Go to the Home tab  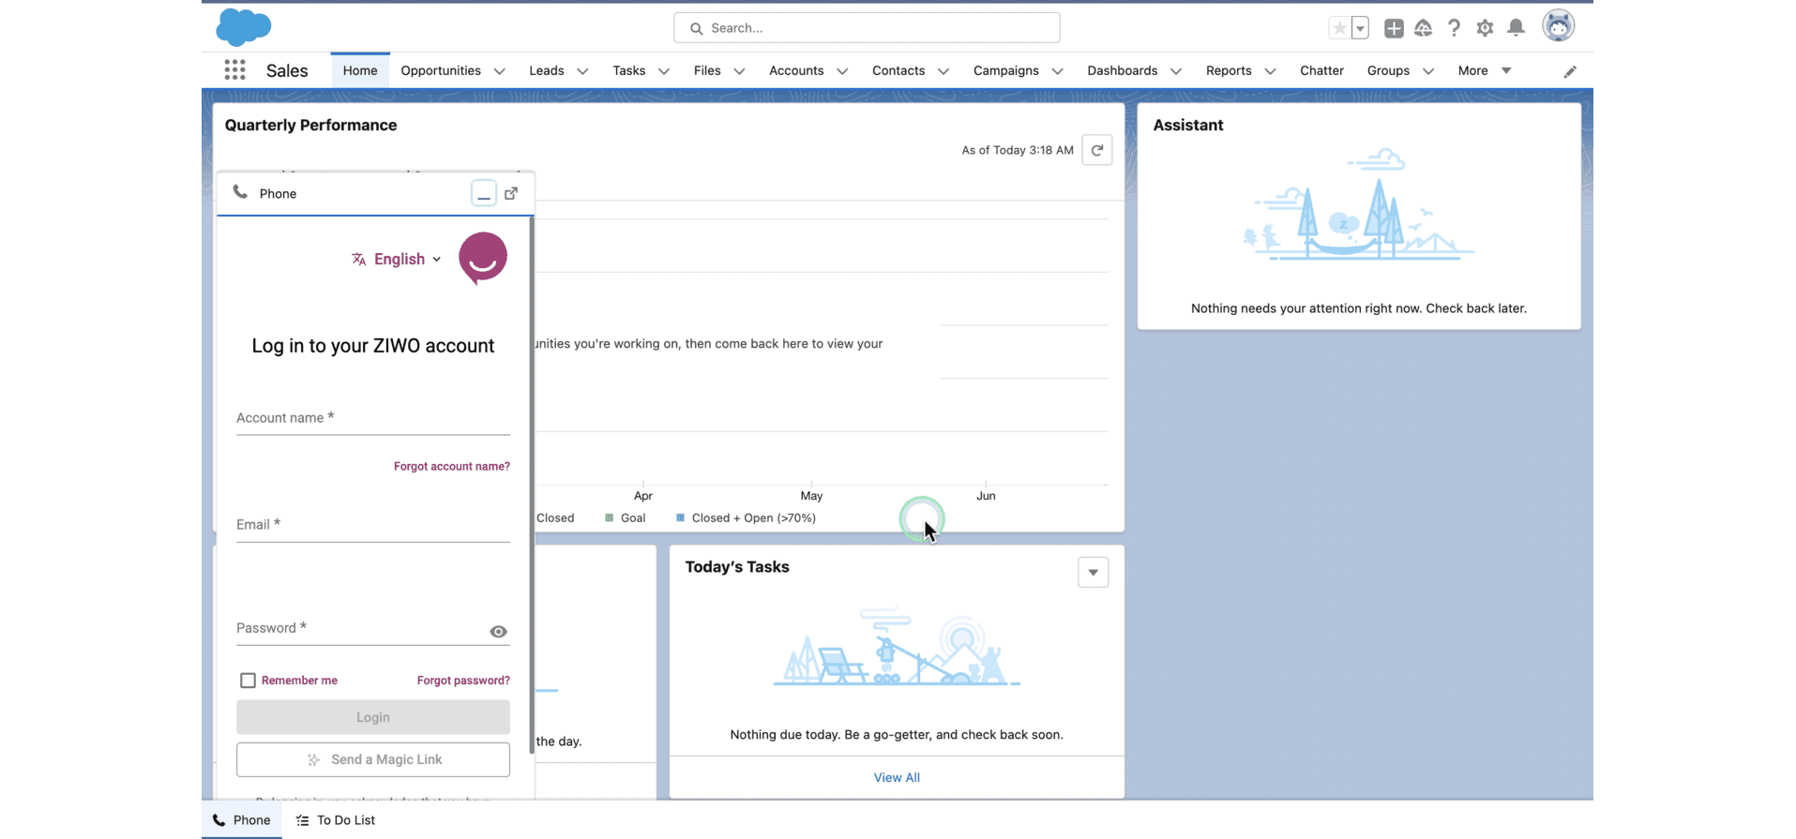tap(360, 70)
